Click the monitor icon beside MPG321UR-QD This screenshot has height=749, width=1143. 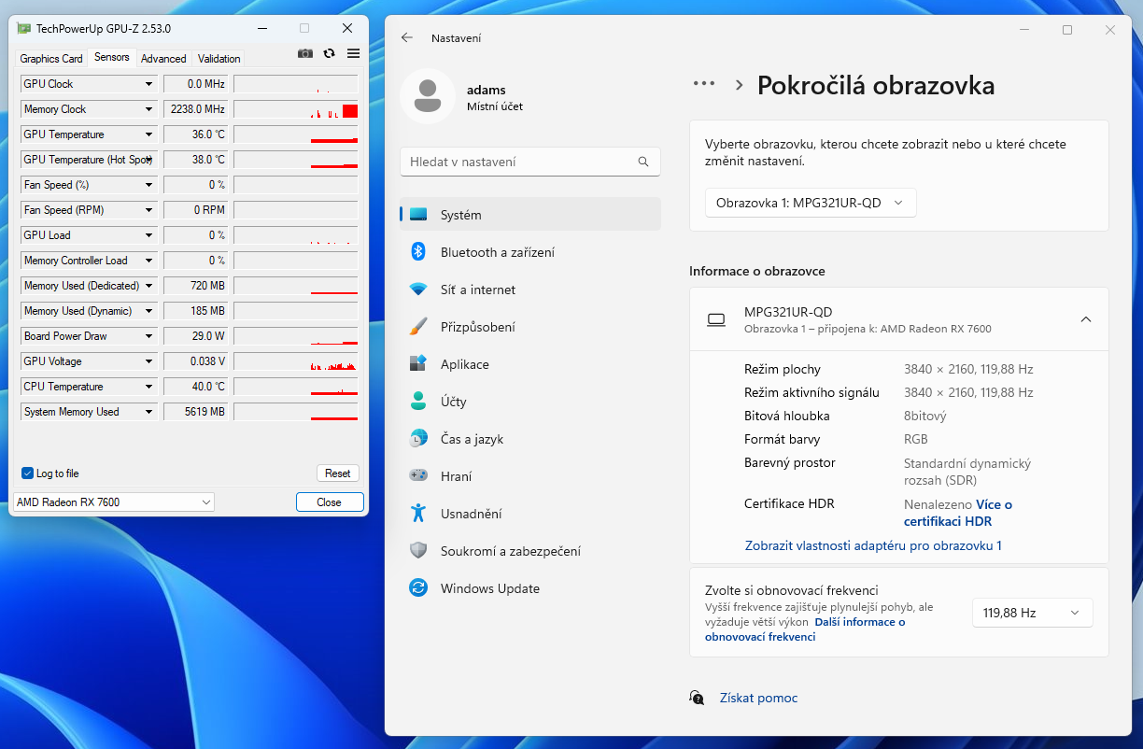coord(716,319)
